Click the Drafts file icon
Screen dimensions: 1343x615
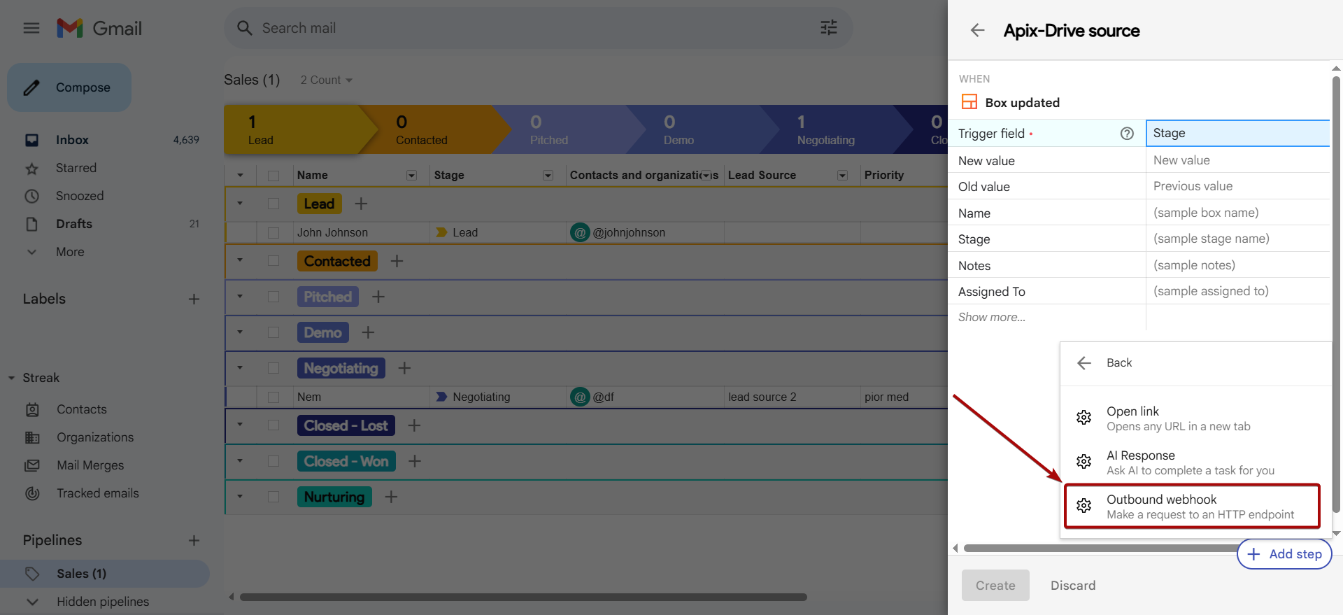31,224
